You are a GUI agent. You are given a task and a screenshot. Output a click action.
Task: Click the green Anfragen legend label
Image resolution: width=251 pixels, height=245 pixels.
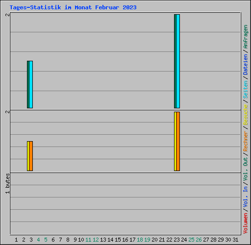click(245, 37)
